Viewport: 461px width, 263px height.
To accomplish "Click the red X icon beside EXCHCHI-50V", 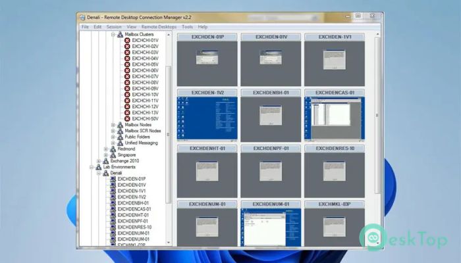I will click(x=127, y=118).
